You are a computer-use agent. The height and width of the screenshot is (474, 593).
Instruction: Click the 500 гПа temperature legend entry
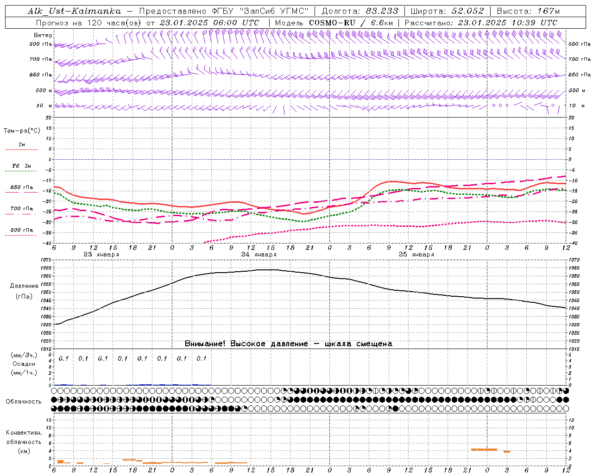(22, 230)
